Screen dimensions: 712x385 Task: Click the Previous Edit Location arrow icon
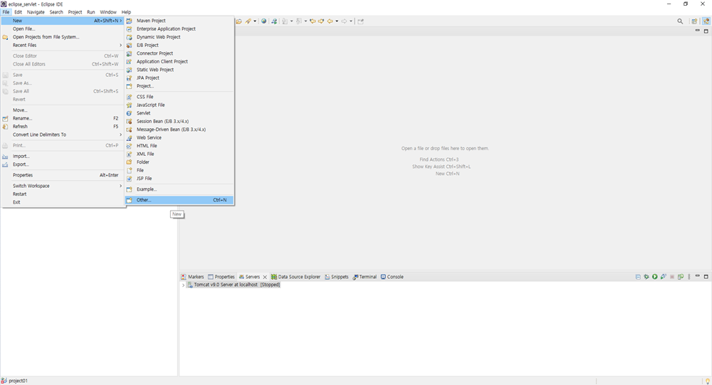click(x=313, y=21)
